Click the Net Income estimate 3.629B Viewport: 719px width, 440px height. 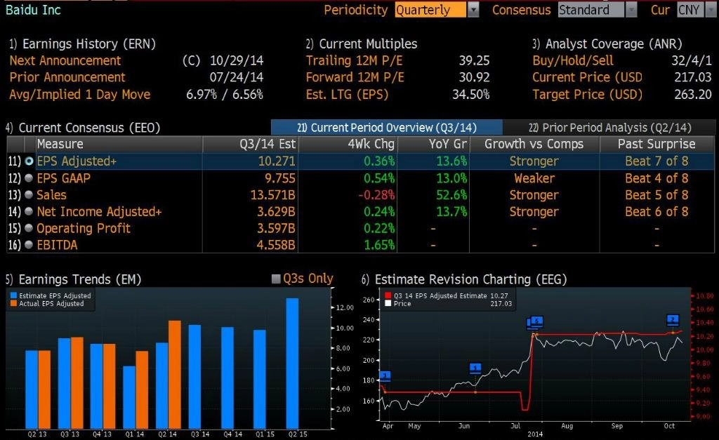pos(276,211)
